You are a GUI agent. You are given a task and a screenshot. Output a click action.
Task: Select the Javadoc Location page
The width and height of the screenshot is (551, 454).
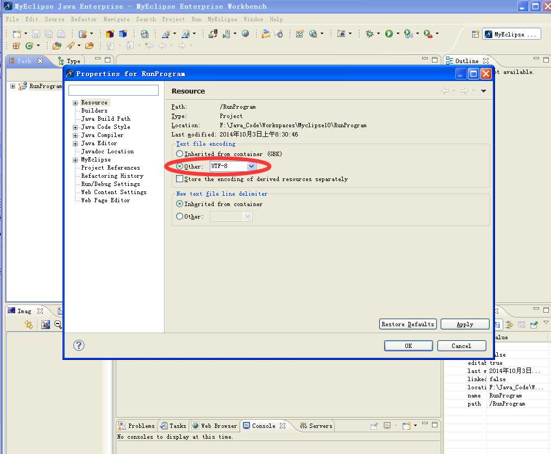[107, 151]
